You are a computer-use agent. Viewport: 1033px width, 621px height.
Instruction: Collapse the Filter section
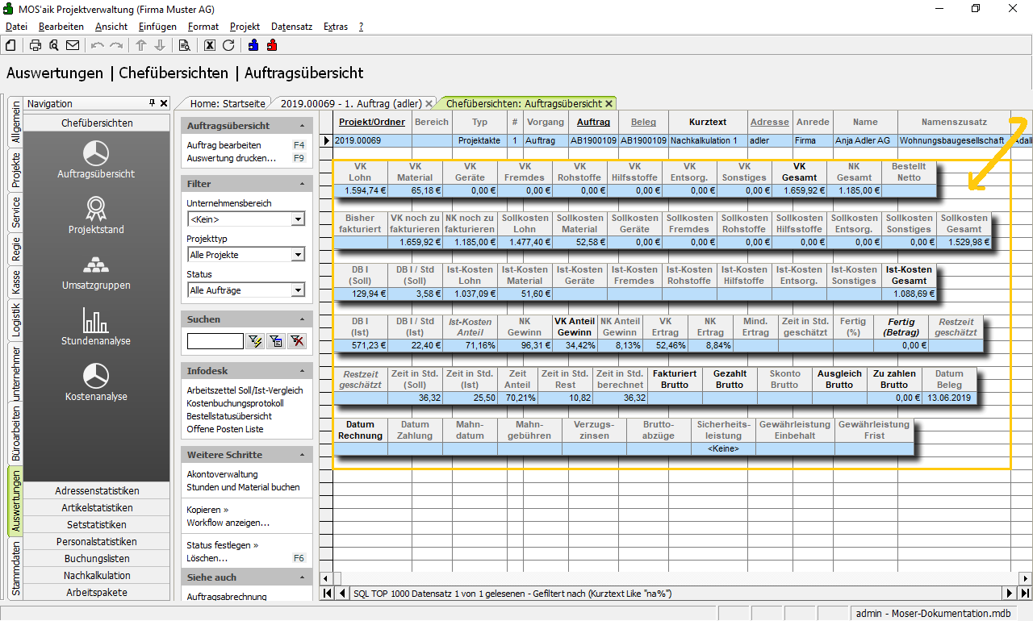click(x=303, y=184)
